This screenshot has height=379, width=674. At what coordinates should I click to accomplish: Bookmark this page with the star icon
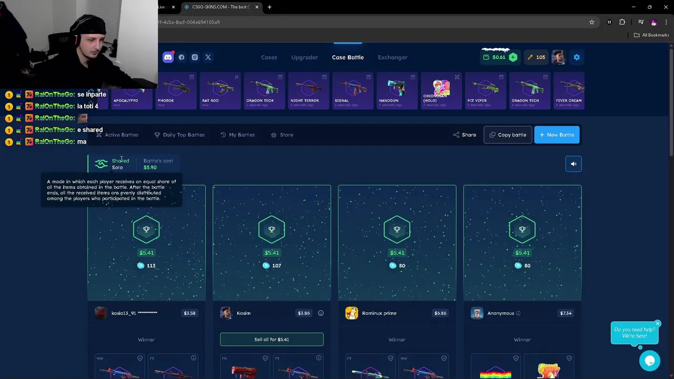(x=592, y=22)
